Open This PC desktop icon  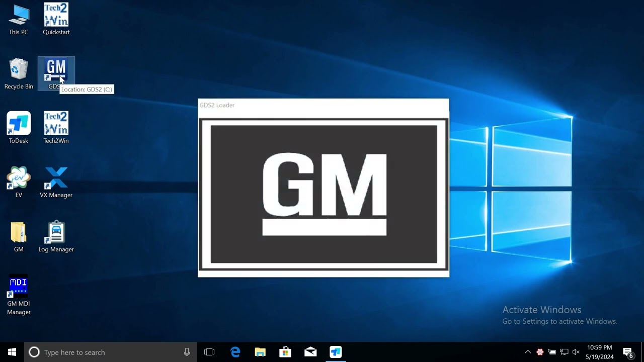[19, 20]
